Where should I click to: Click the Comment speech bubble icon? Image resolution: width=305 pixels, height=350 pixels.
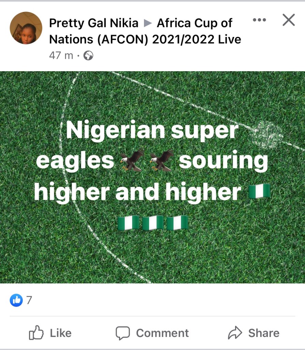123,333
